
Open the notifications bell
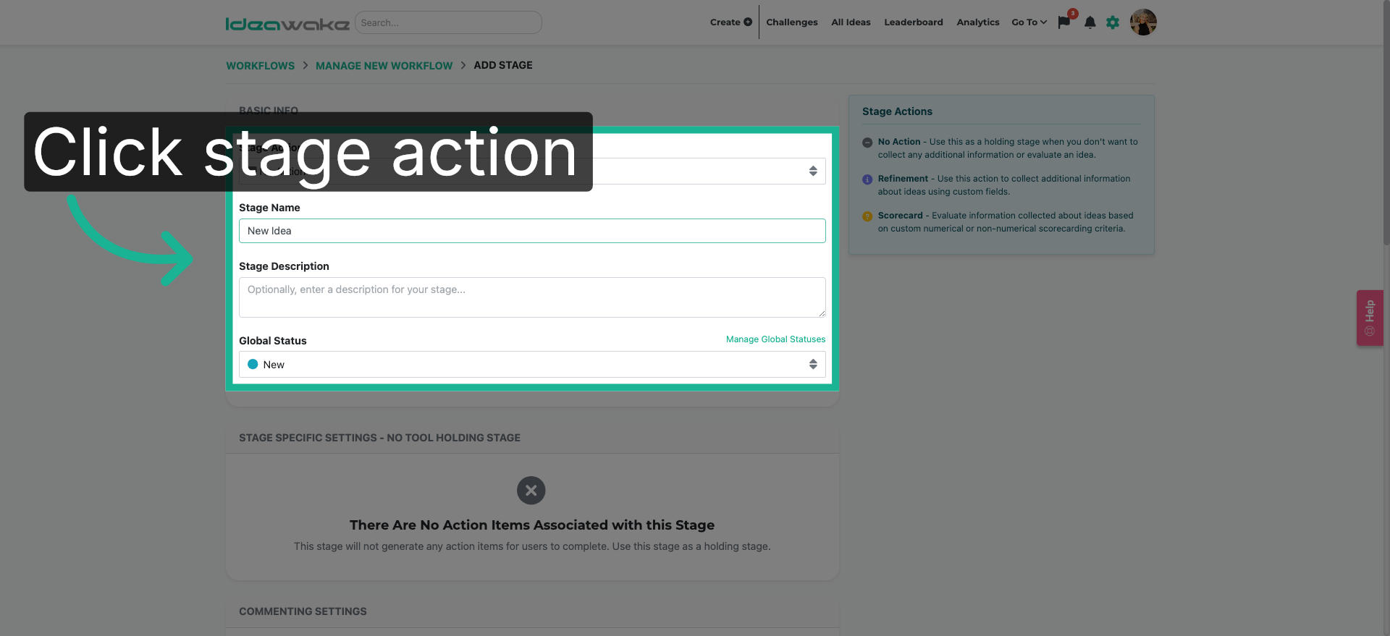[1090, 22]
